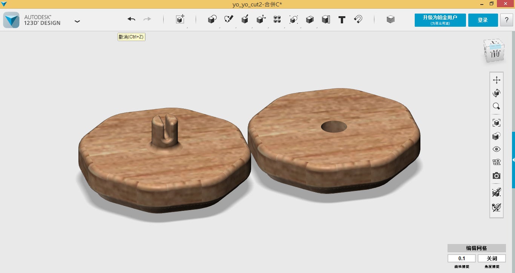
Task: Click the camera screenshot icon
Action: (x=497, y=176)
